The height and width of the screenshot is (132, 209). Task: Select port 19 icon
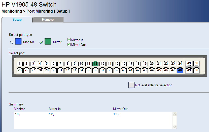tap(145, 64)
